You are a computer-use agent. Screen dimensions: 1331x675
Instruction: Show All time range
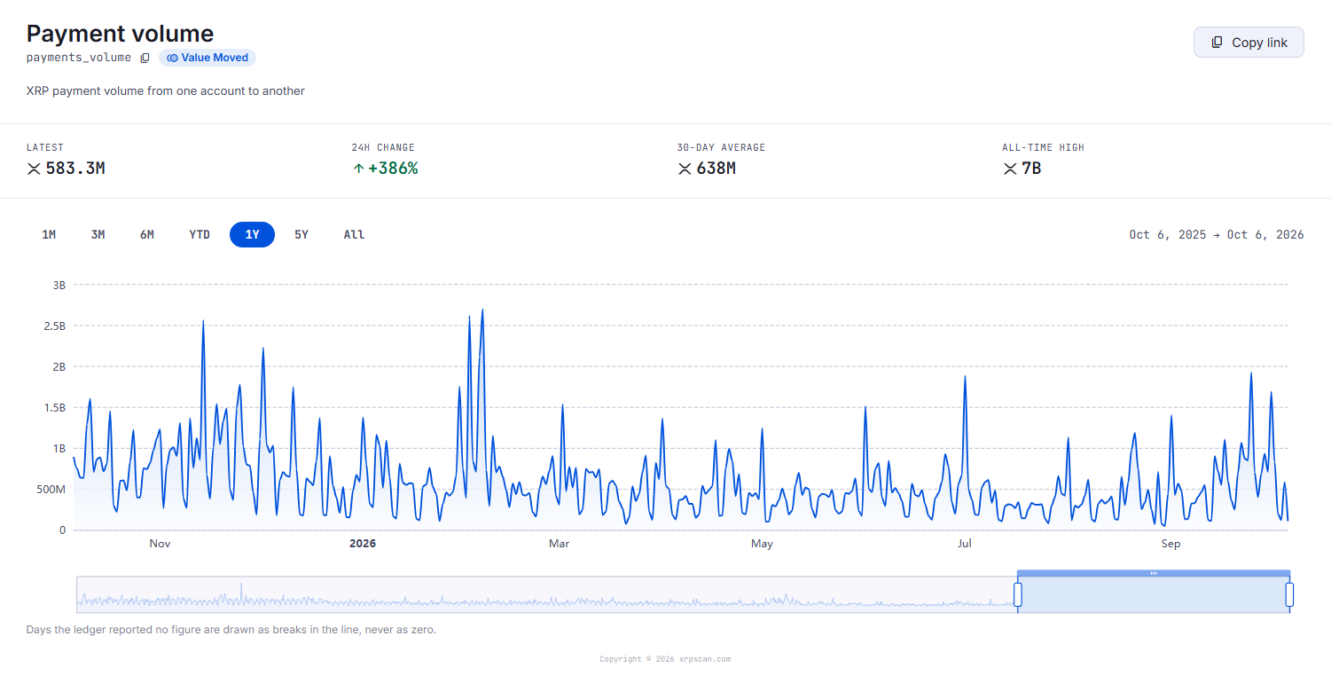click(354, 235)
